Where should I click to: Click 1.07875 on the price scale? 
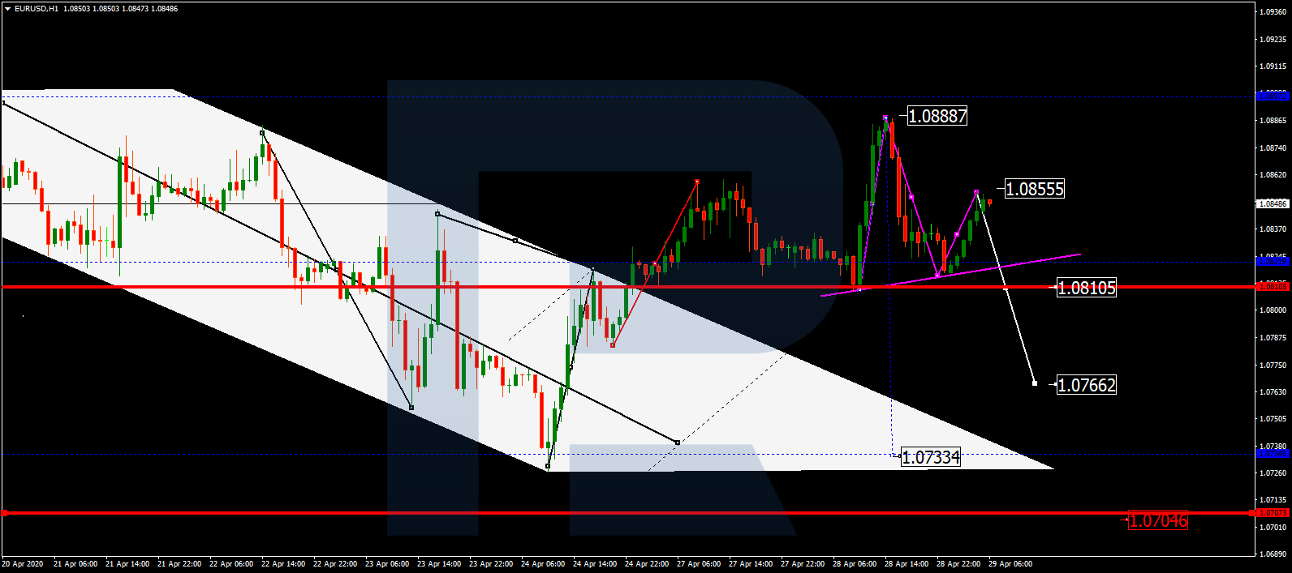1273,338
